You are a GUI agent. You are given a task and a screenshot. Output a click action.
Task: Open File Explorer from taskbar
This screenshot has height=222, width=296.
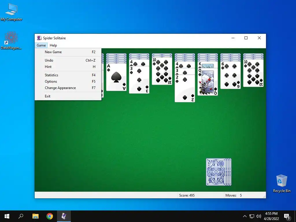[35, 216]
